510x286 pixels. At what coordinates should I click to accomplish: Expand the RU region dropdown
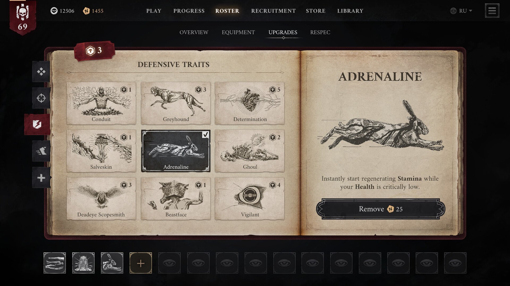coord(461,11)
